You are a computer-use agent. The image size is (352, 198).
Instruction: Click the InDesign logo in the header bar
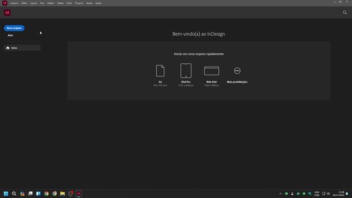(x=7, y=13)
